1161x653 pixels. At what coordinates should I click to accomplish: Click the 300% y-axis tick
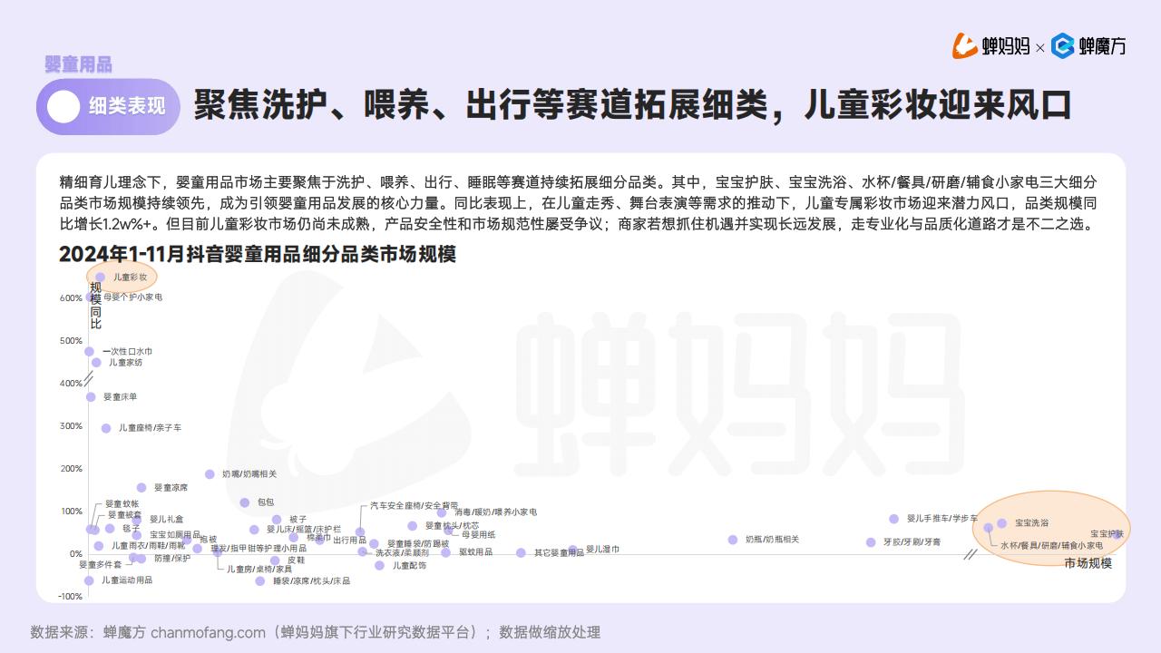coord(71,425)
